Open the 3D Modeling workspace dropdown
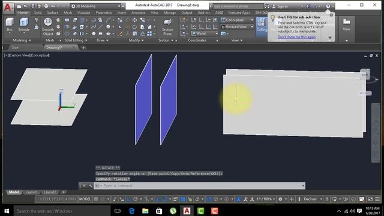Viewport: 384px width, 216px height. pos(96,6)
